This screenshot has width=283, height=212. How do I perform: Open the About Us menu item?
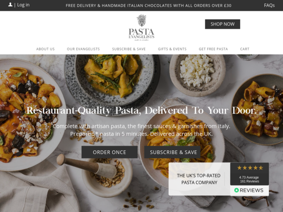point(45,49)
